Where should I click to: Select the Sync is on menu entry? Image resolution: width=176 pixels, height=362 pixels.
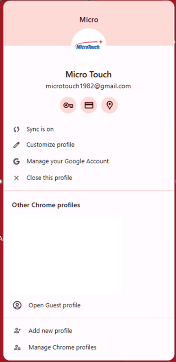pyautogui.click(x=89, y=129)
